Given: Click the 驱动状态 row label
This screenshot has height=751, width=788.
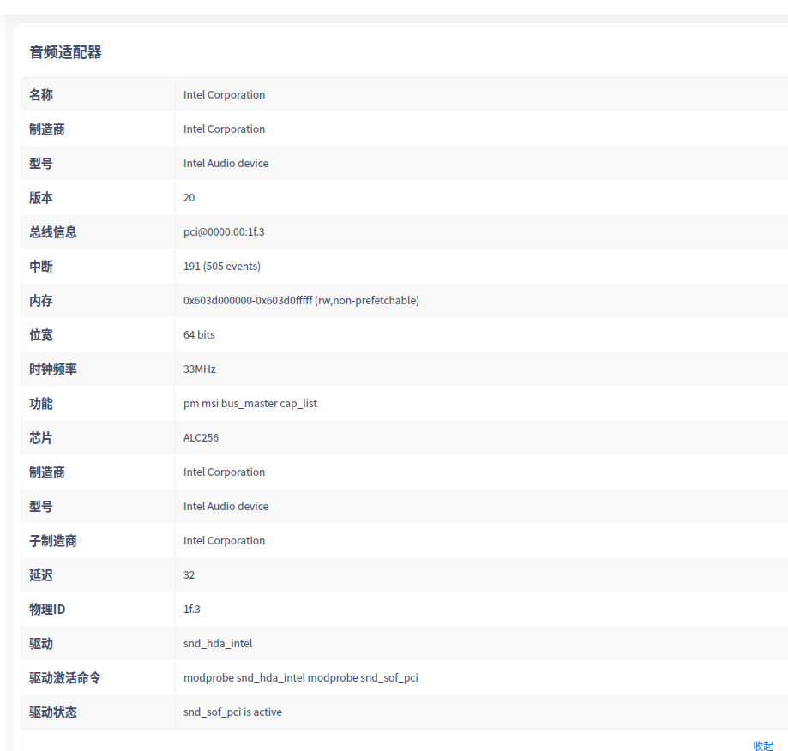Looking at the screenshot, I should coord(53,712).
